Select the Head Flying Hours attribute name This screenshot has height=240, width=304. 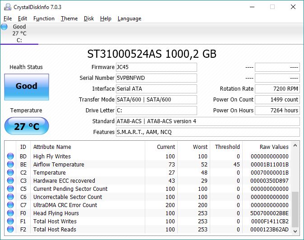(x=56, y=213)
